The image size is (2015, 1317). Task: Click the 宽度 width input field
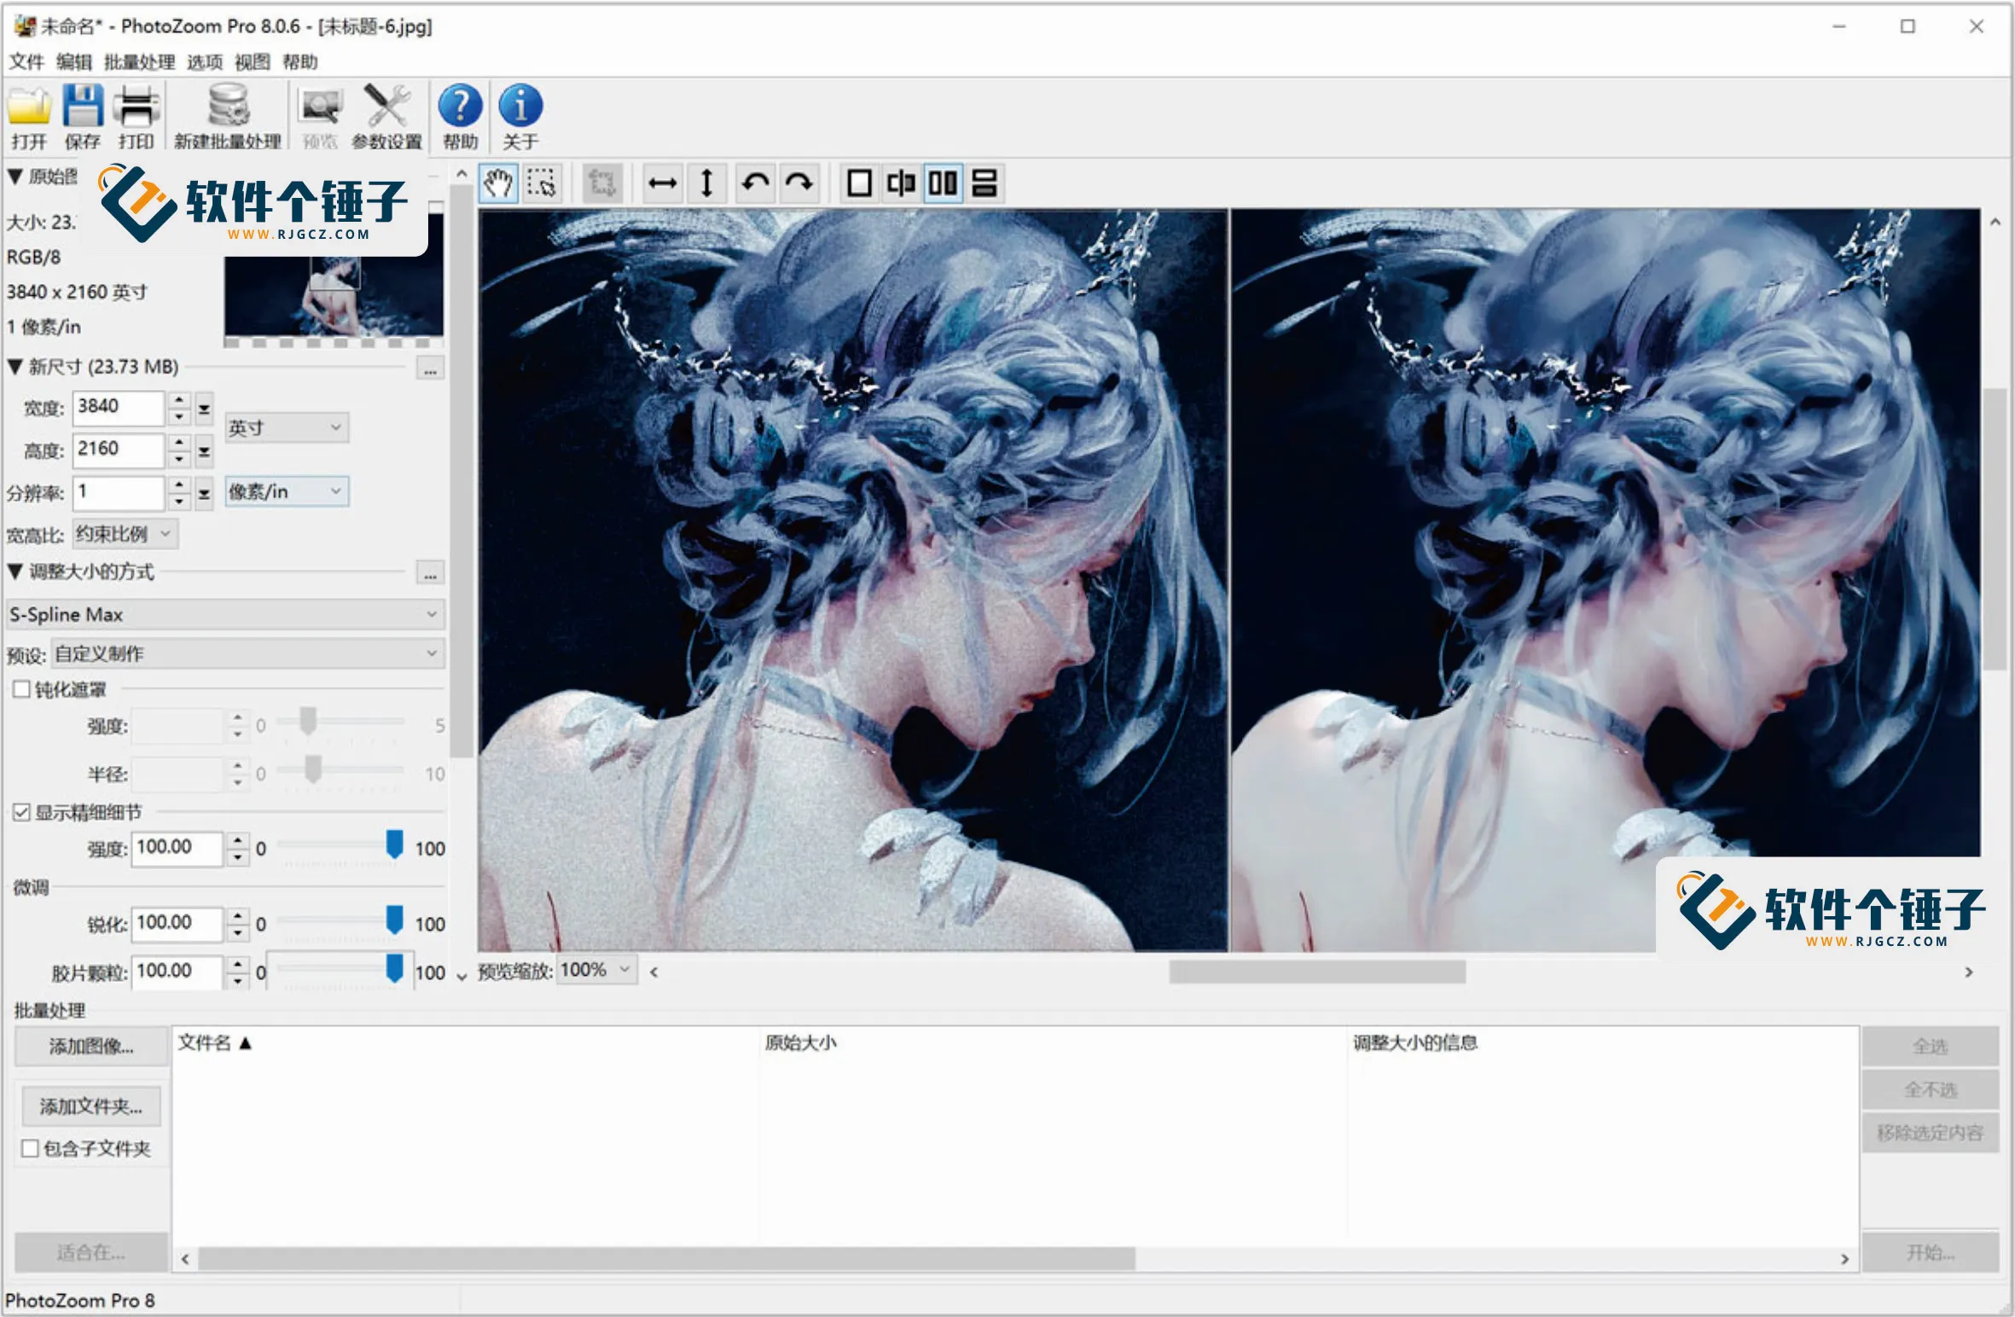coord(118,408)
